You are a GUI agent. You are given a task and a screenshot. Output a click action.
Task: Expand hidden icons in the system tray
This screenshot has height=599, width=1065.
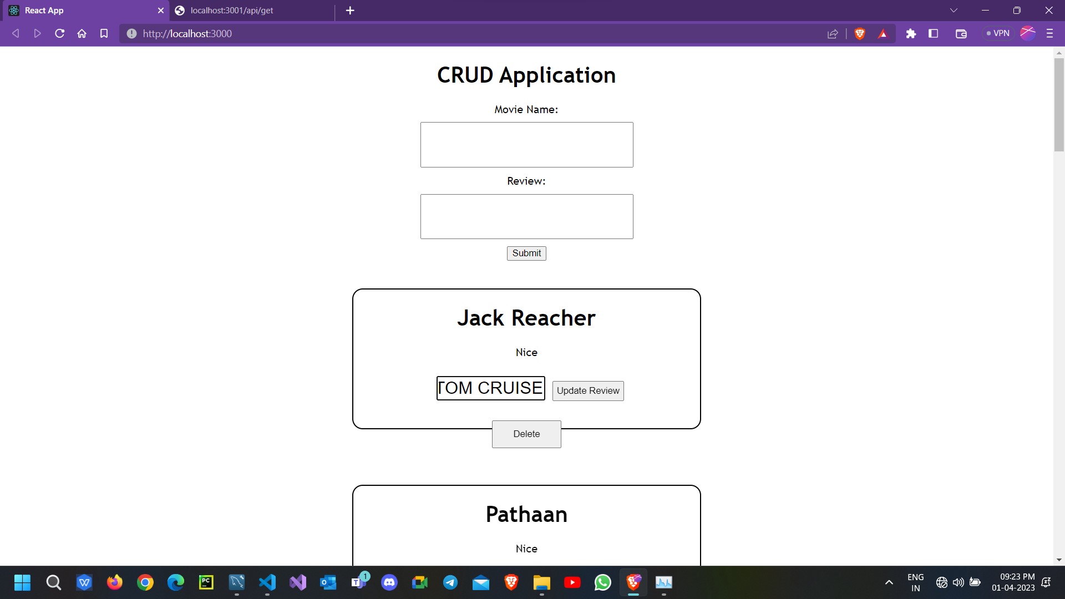coord(889,582)
